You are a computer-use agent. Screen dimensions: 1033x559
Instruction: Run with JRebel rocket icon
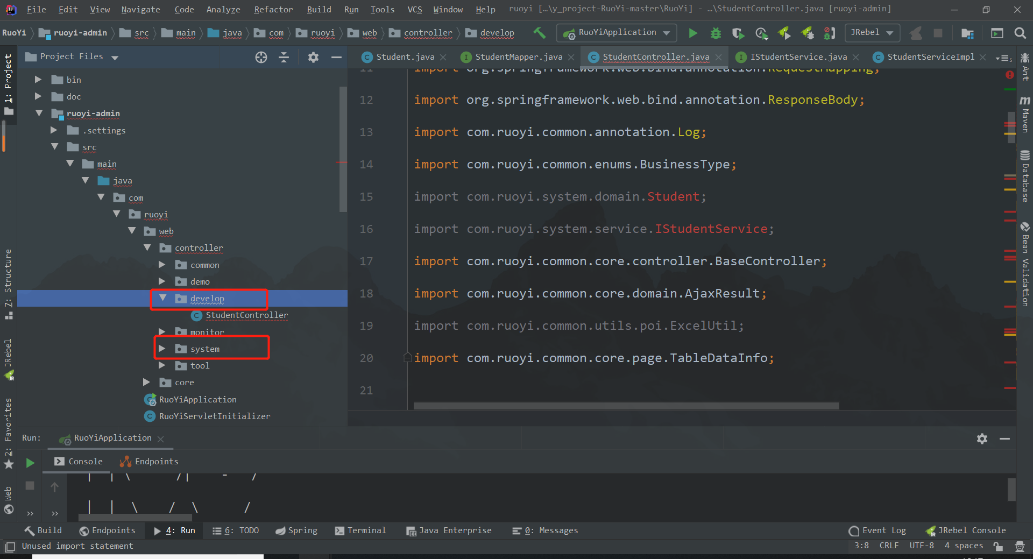coord(784,33)
